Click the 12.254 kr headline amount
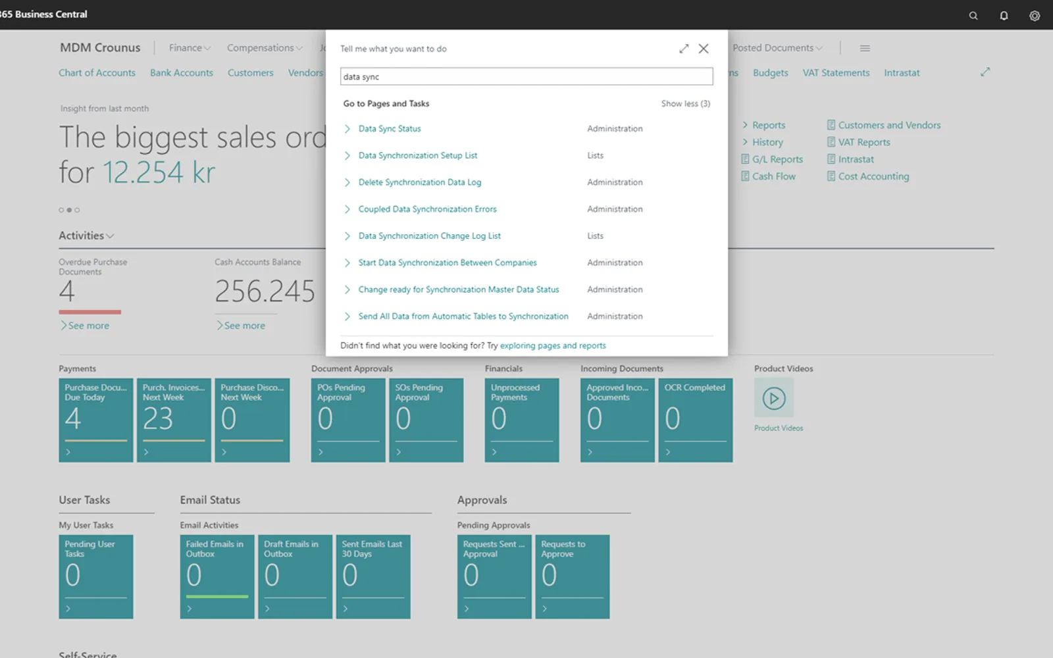This screenshot has height=658, width=1053. [159, 173]
